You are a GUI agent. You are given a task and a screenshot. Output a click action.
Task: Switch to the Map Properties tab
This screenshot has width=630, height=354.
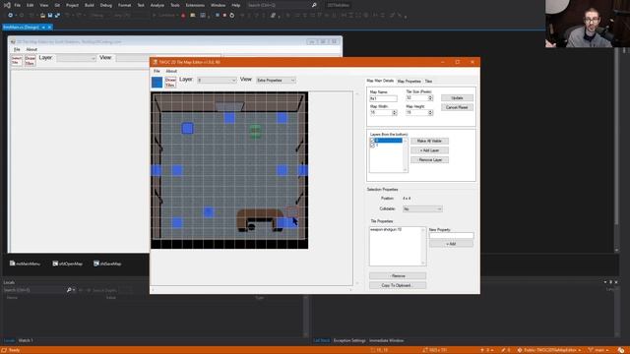(409, 81)
